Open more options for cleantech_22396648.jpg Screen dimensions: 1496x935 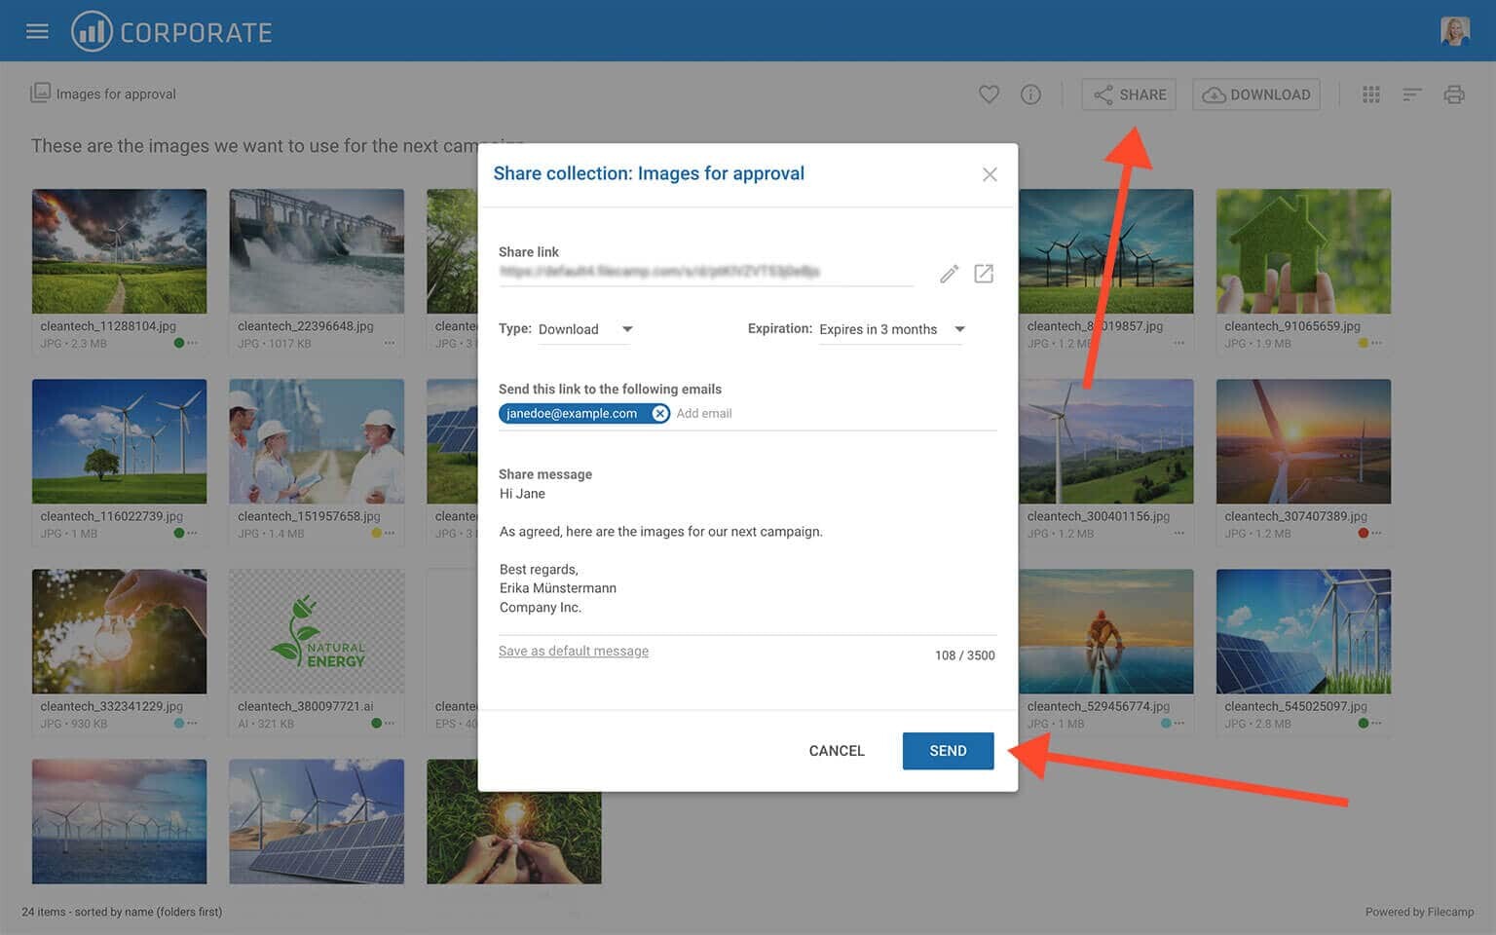(x=390, y=343)
